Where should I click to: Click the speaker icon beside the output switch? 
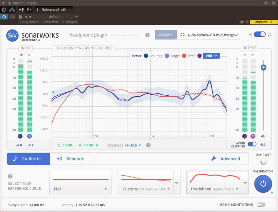(x=250, y=34)
